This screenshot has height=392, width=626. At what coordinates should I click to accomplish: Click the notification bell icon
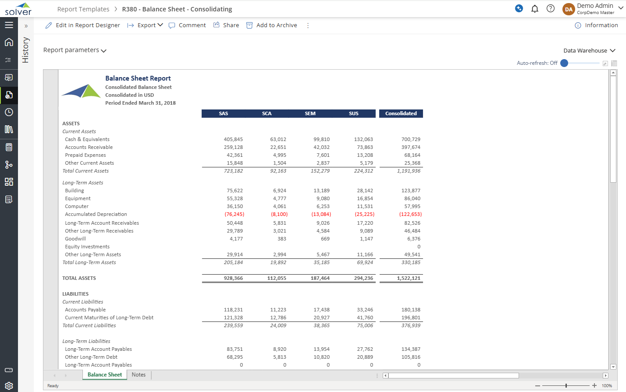[x=534, y=9]
